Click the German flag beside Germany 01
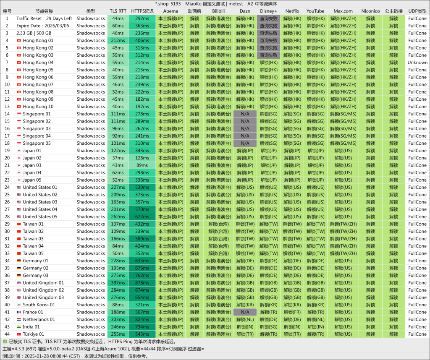The height and width of the screenshot is (360, 430). 19,261
